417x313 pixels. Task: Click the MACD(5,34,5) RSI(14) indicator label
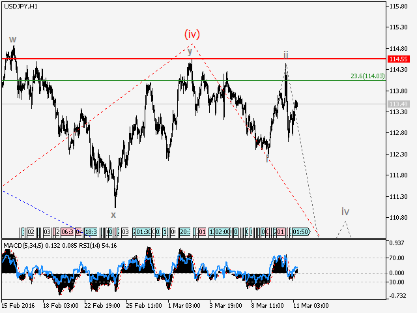tap(60, 246)
